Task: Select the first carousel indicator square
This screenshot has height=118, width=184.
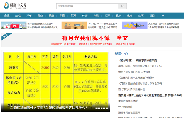Action: (x=96, y=109)
